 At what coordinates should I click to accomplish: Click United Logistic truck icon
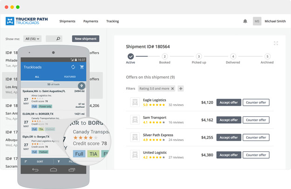[135, 155]
